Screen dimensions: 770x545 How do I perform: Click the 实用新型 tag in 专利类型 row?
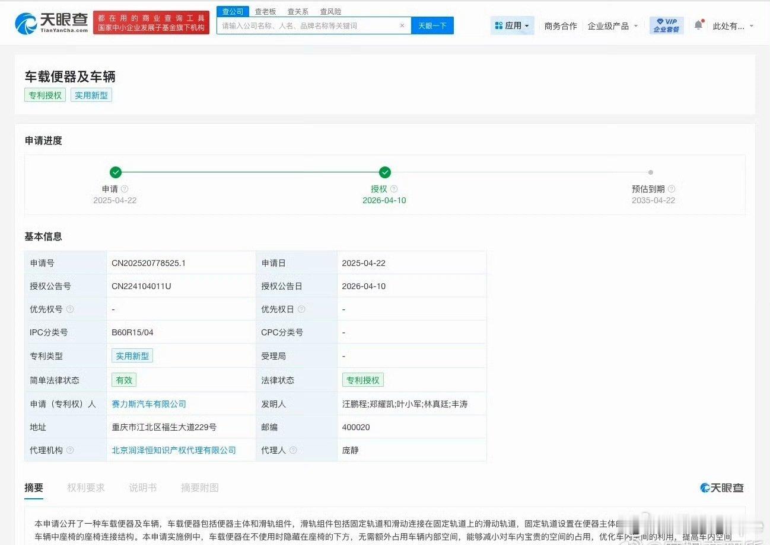pyautogui.click(x=132, y=356)
